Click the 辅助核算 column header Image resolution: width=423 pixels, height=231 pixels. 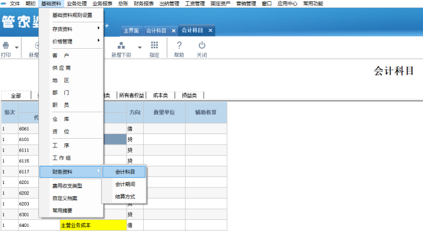coord(206,112)
